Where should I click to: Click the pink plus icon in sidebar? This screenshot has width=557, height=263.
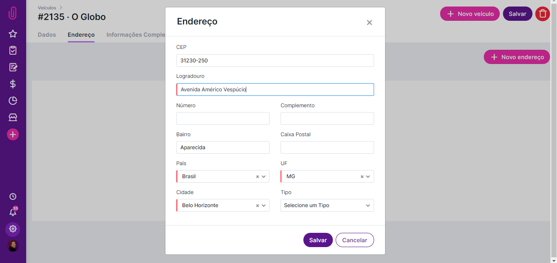13,134
